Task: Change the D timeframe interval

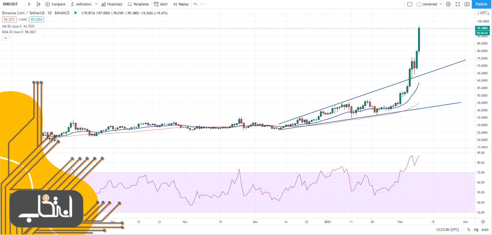Action: pos(29,4)
